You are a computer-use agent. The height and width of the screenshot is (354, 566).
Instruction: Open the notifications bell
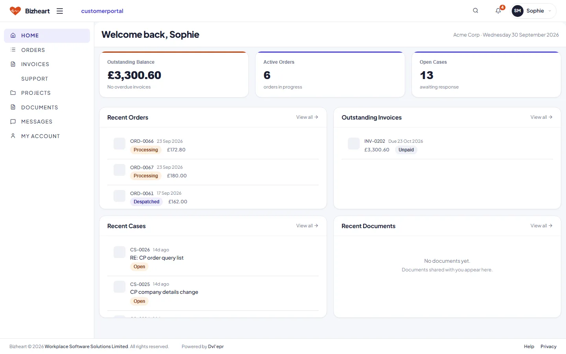pos(498,11)
